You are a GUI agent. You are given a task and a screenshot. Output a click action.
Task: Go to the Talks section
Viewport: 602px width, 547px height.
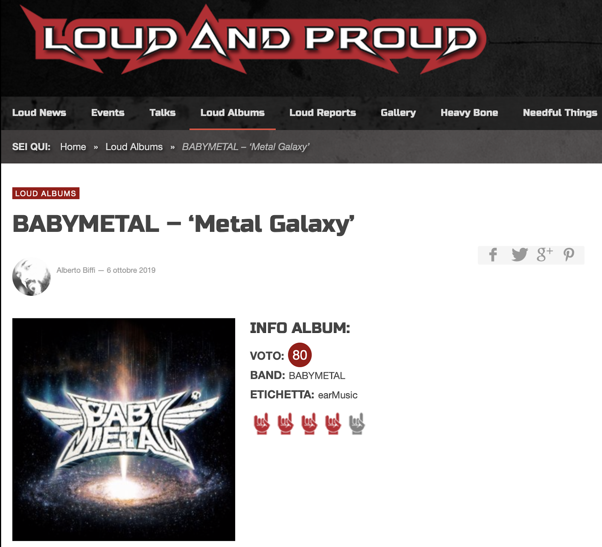pyautogui.click(x=163, y=112)
